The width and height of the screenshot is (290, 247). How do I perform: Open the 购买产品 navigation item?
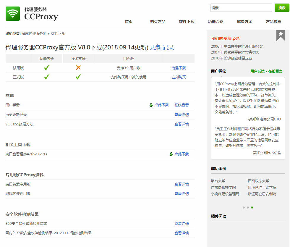[158, 22]
